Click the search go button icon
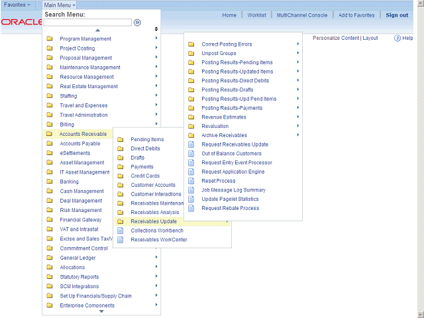Screen dimensions: 424x318 pyautogui.click(x=137, y=23)
